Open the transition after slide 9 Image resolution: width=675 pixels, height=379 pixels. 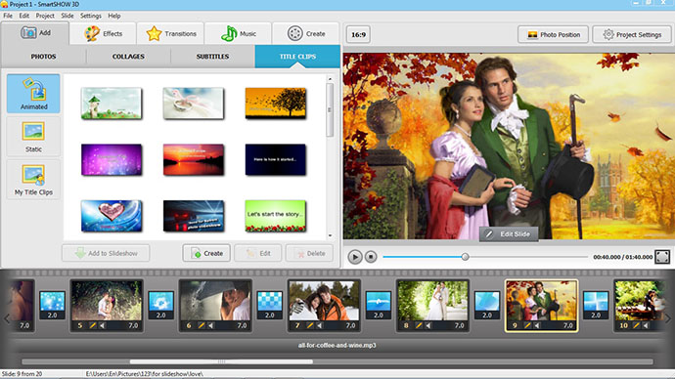pyautogui.click(x=596, y=305)
